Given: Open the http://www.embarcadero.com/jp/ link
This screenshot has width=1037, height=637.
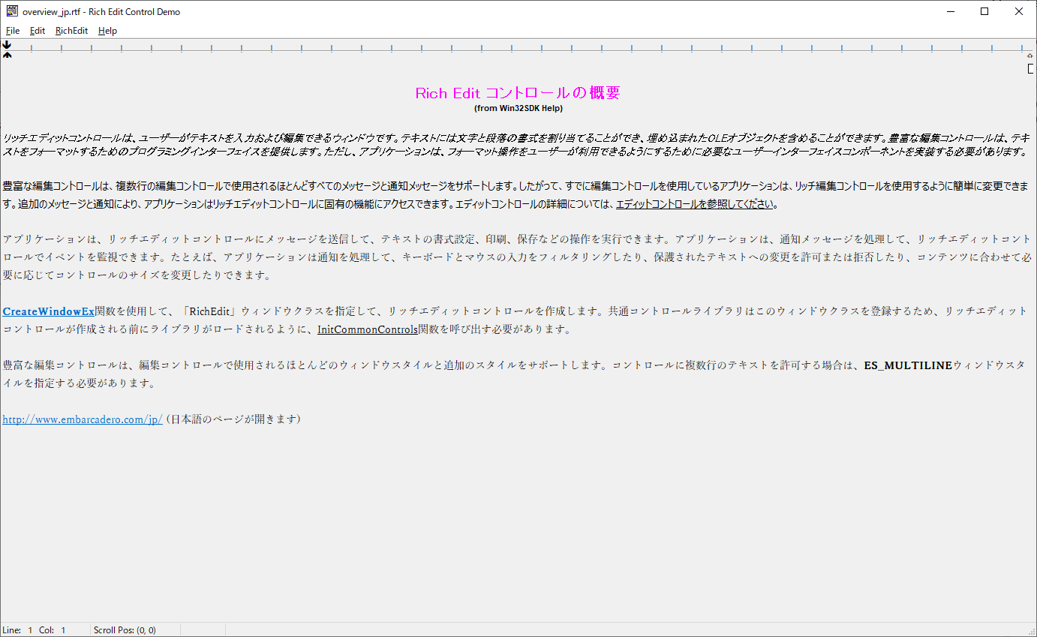Looking at the screenshot, I should (x=83, y=419).
